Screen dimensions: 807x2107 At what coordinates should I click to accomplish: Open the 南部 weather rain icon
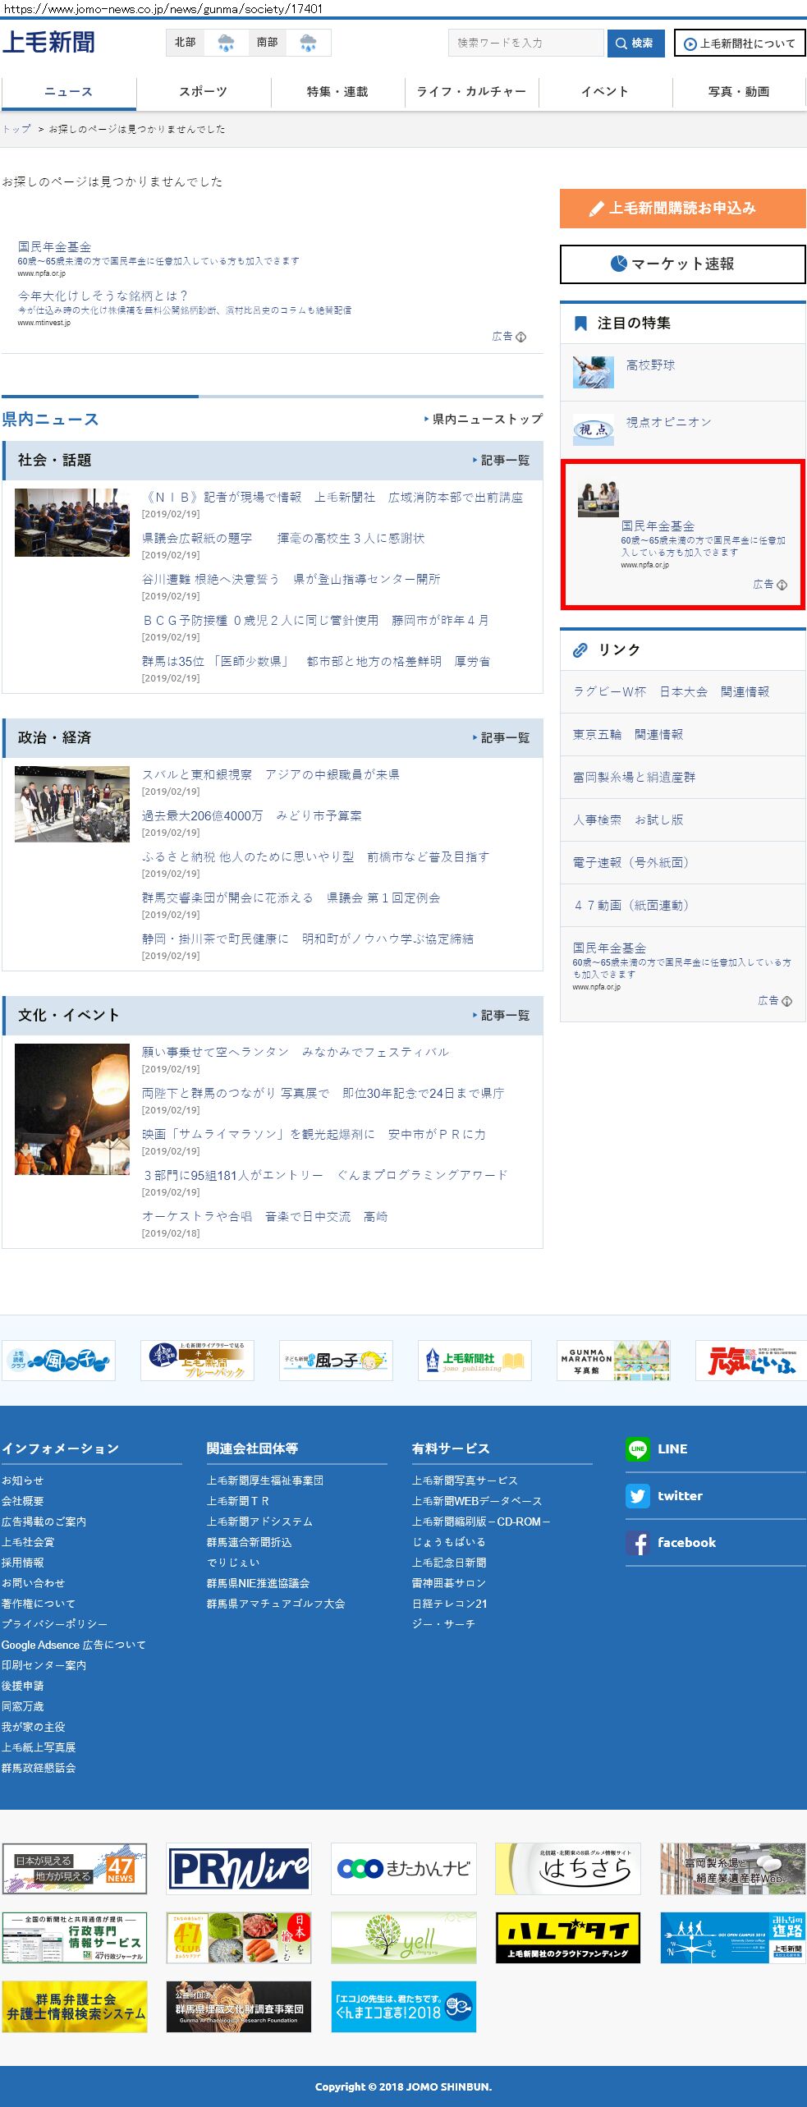pyautogui.click(x=308, y=43)
